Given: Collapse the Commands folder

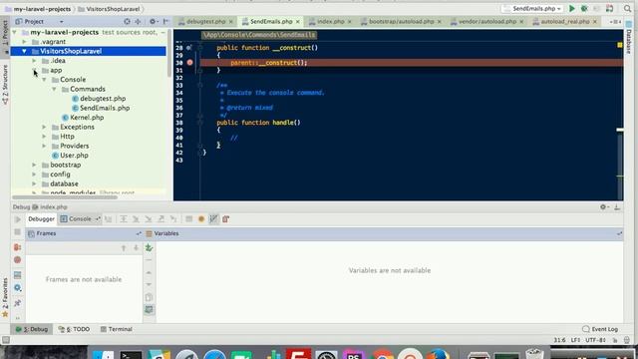Looking at the screenshot, I should [x=54, y=89].
